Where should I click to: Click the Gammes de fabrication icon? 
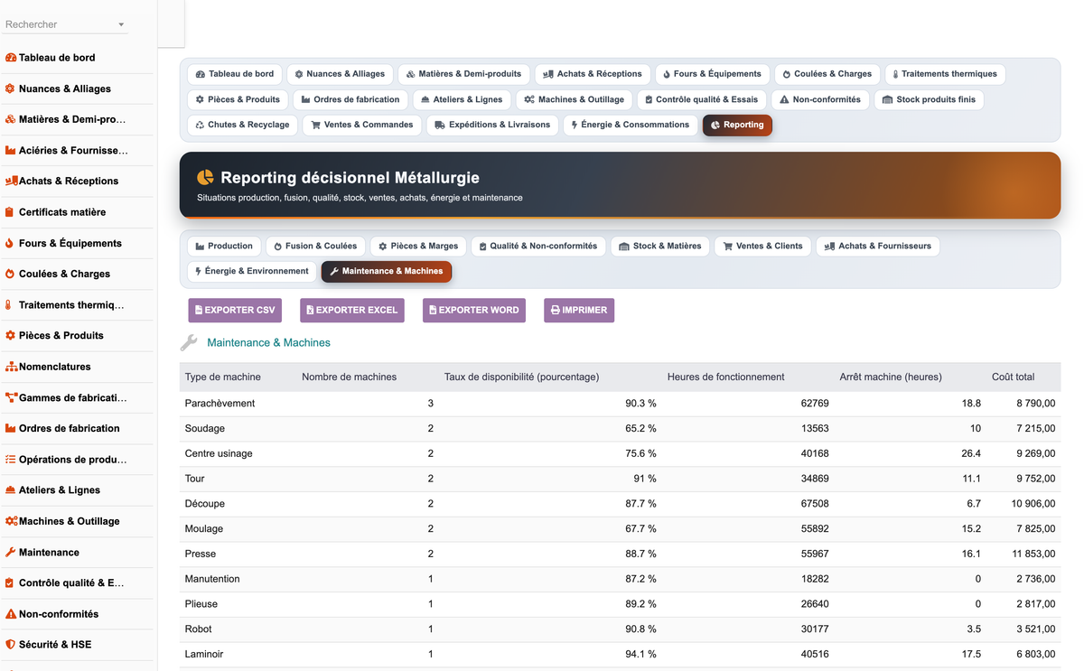pyautogui.click(x=11, y=397)
